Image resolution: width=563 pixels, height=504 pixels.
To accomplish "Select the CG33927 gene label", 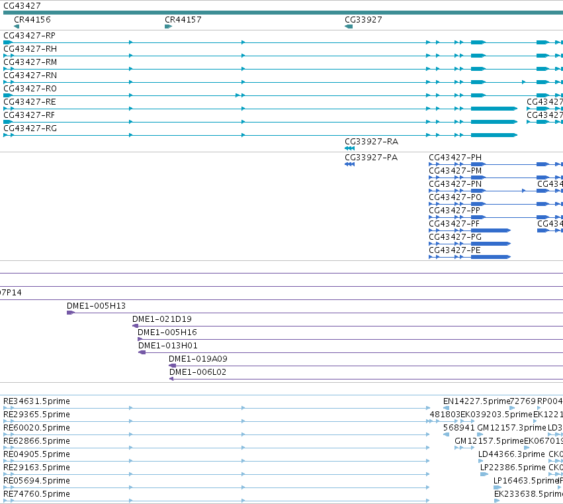I will [x=363, y=20].
